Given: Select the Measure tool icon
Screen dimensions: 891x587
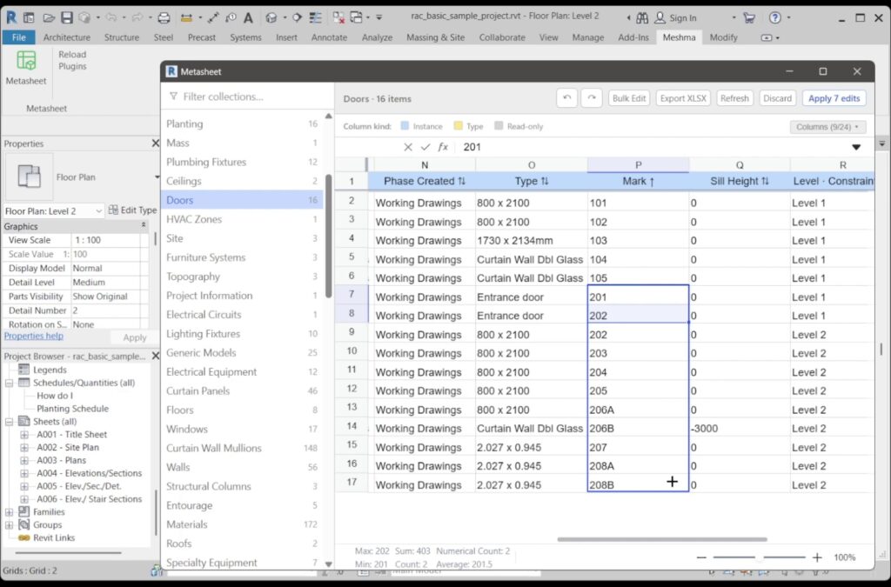Looking at the screenshot, I should 186,17.
